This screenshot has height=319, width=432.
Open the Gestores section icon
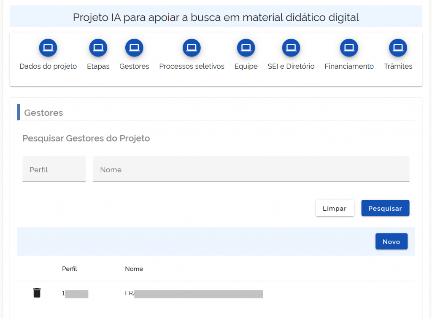click(134, 48)
